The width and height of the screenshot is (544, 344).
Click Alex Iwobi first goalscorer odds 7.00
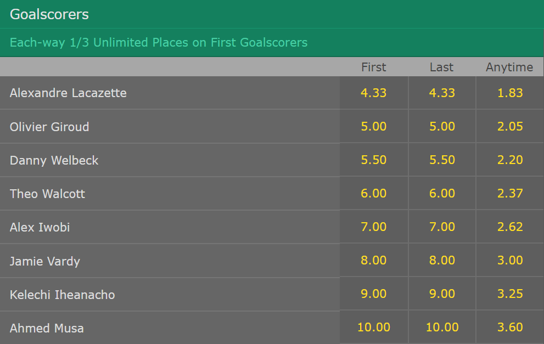click(374, 227)
